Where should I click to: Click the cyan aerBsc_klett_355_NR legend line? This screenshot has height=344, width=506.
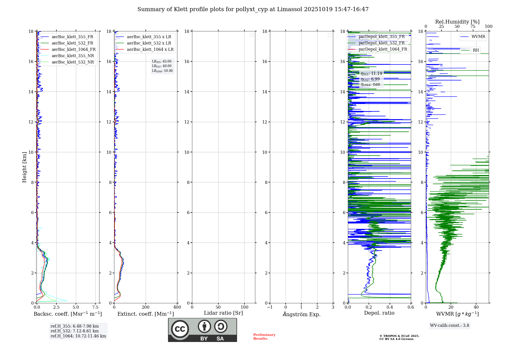[45, 56]
